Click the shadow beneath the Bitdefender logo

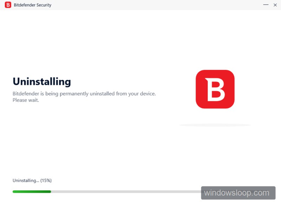coord(215,125)
